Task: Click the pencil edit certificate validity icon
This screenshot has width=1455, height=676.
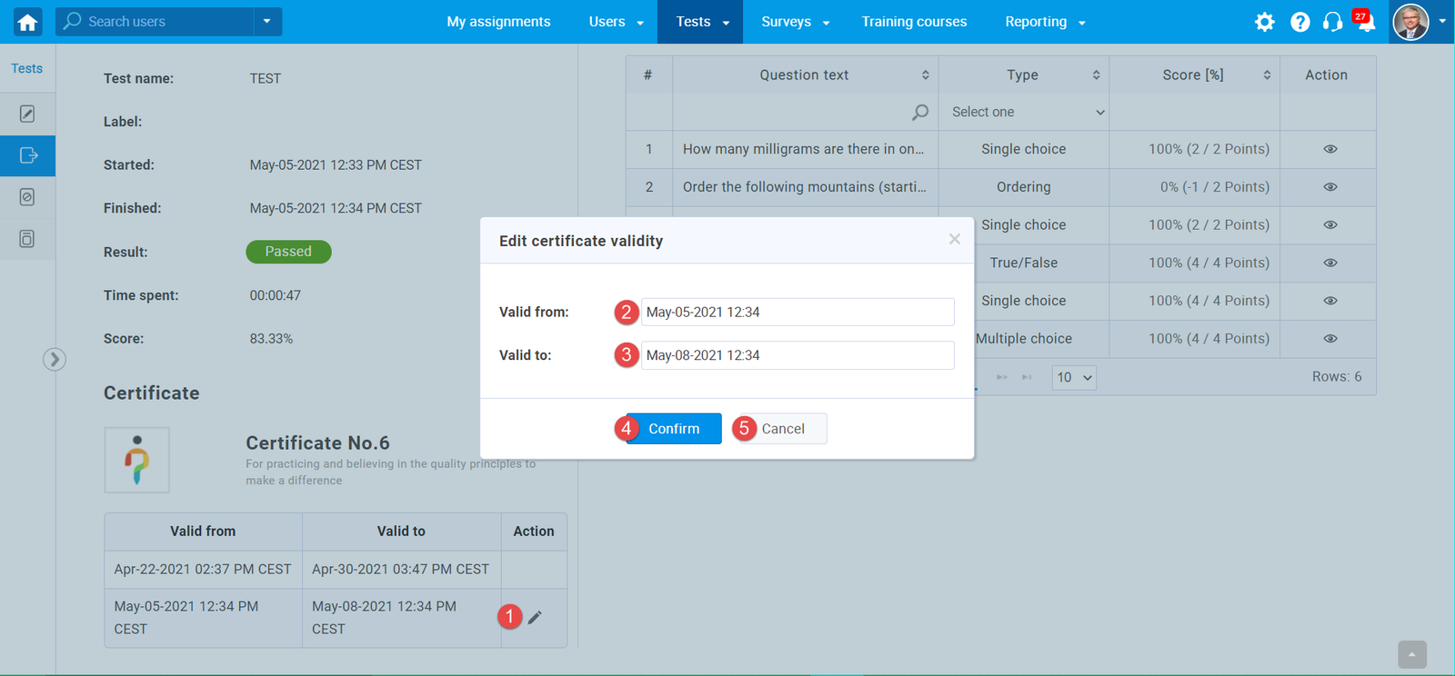Action: (535, 618)
